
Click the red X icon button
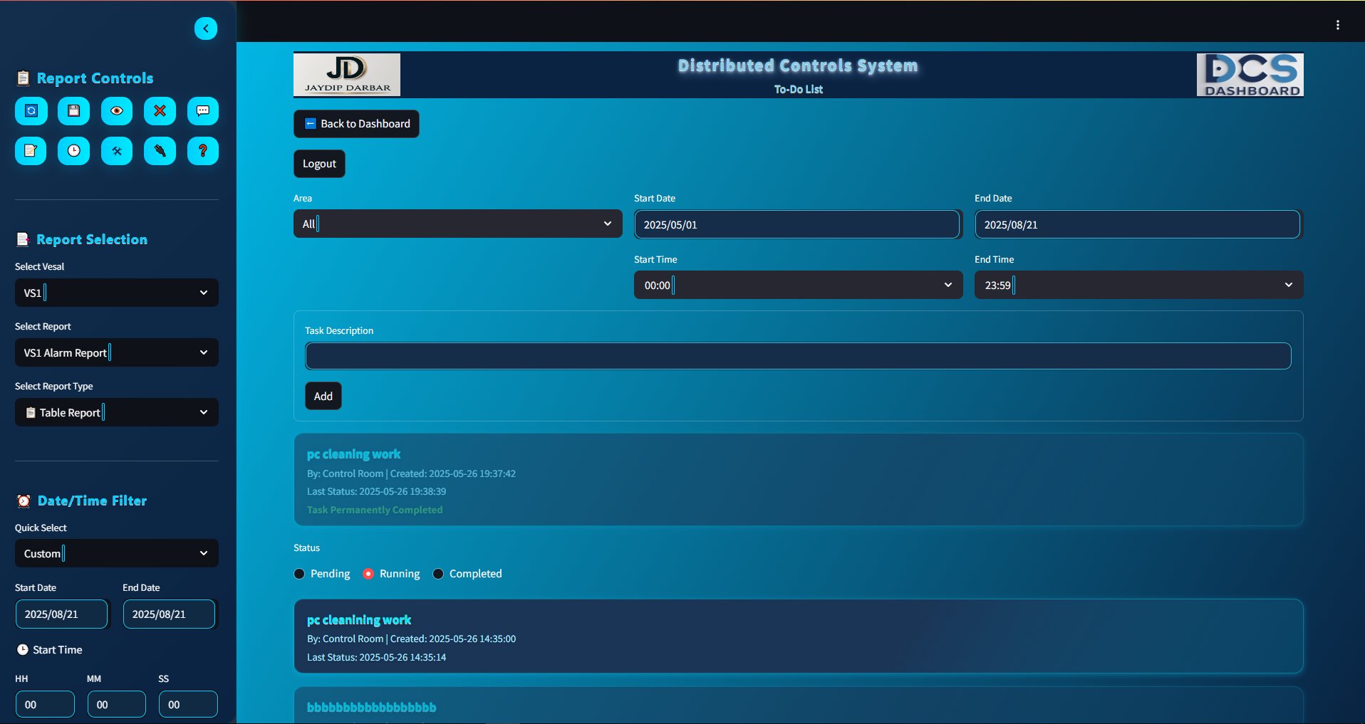(160, 111)
